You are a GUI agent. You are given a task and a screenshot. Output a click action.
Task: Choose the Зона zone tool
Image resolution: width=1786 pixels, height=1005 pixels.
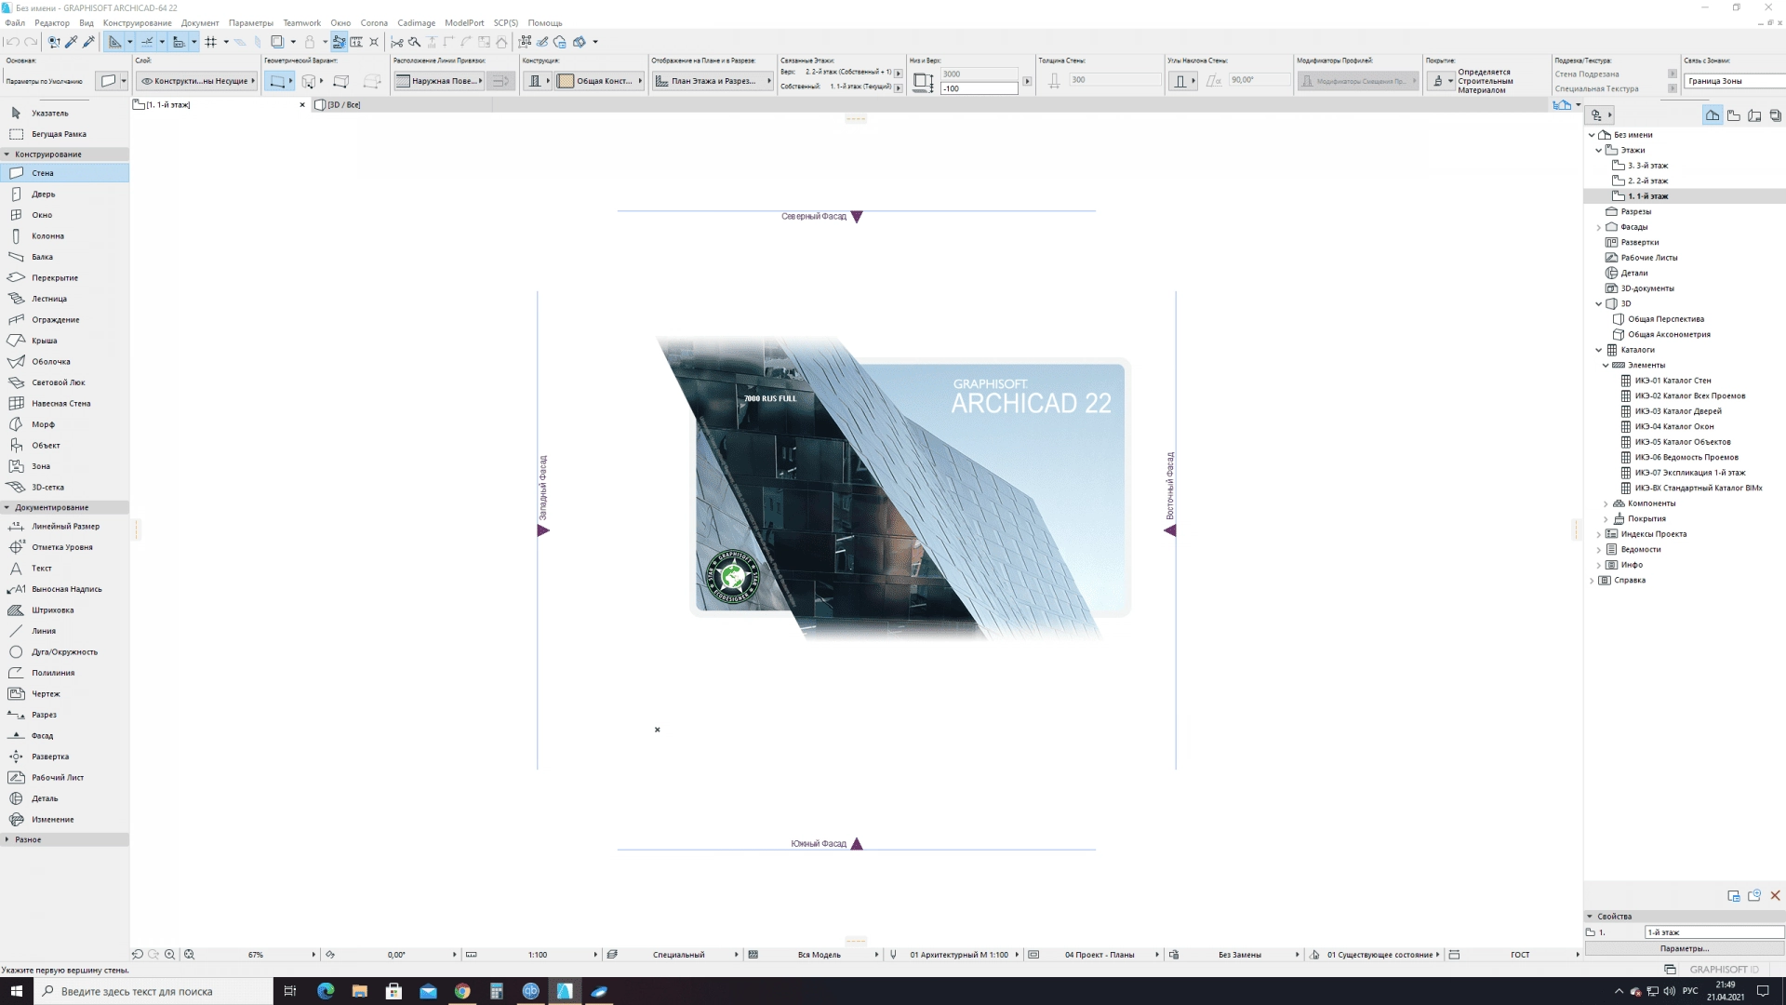click(x=64, y=466)
